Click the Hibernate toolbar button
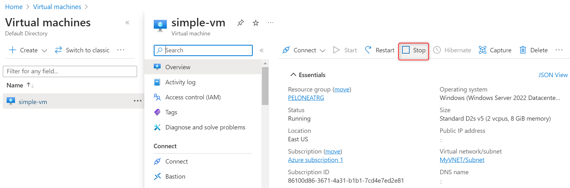The height and width of the screenshot is (188, 570). point(452,50)
